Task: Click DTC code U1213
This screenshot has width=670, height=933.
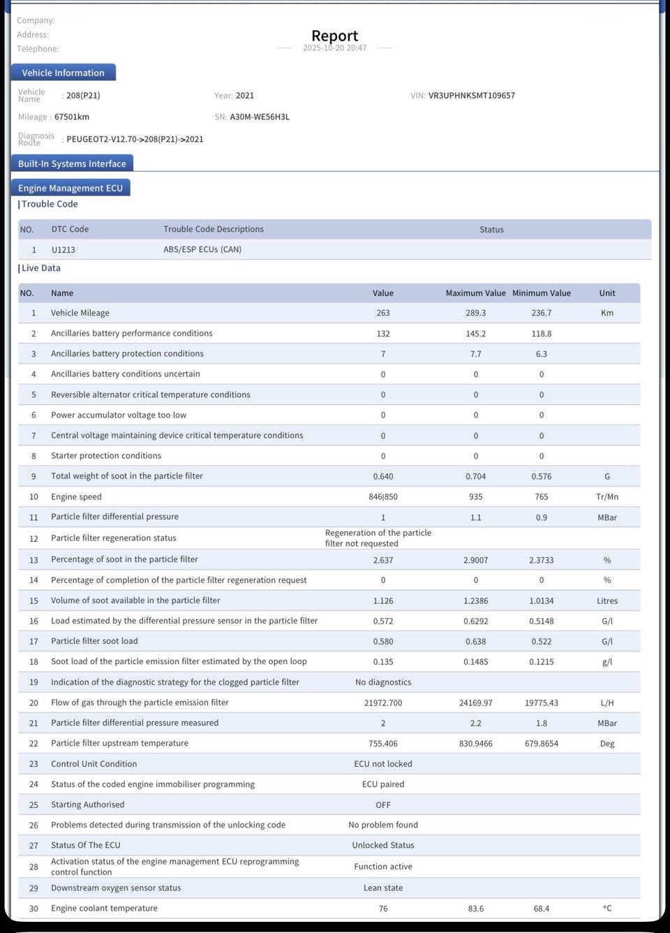Action: tap(64, 249)
